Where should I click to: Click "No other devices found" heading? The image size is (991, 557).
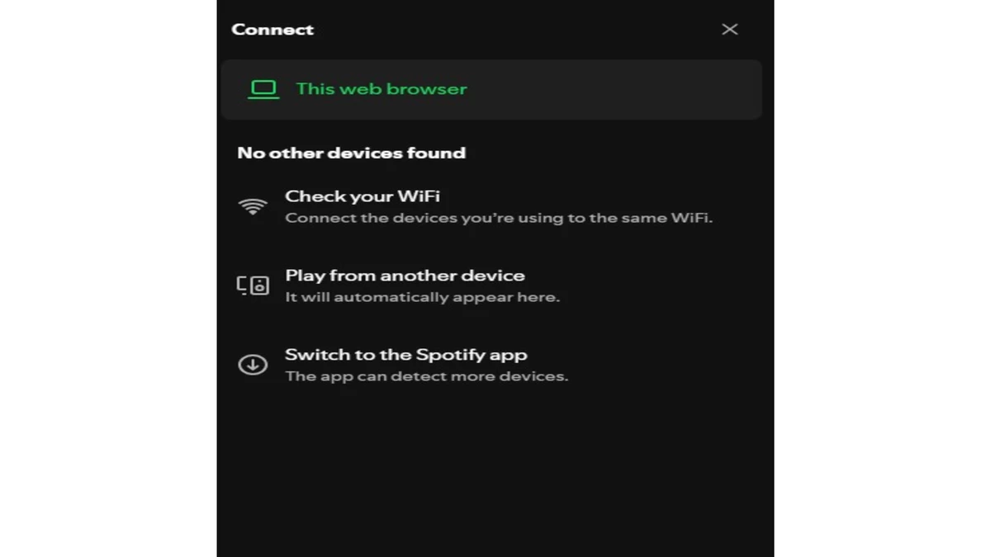coord(351,152)
